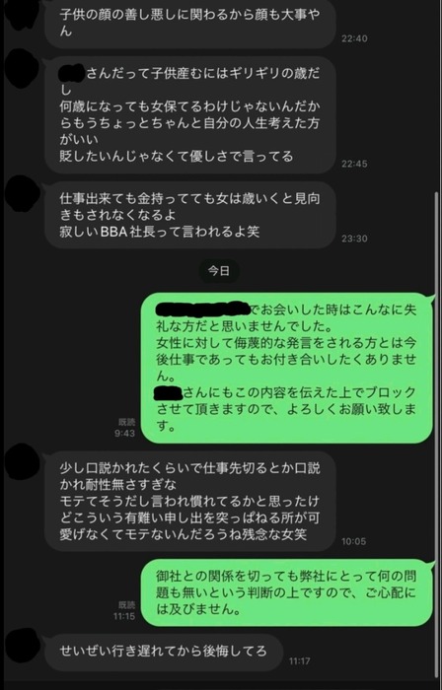Tap timestamp 11:17 beside last message
The width and height of the screenshot is (442, 690).
(x=300, y=661)
